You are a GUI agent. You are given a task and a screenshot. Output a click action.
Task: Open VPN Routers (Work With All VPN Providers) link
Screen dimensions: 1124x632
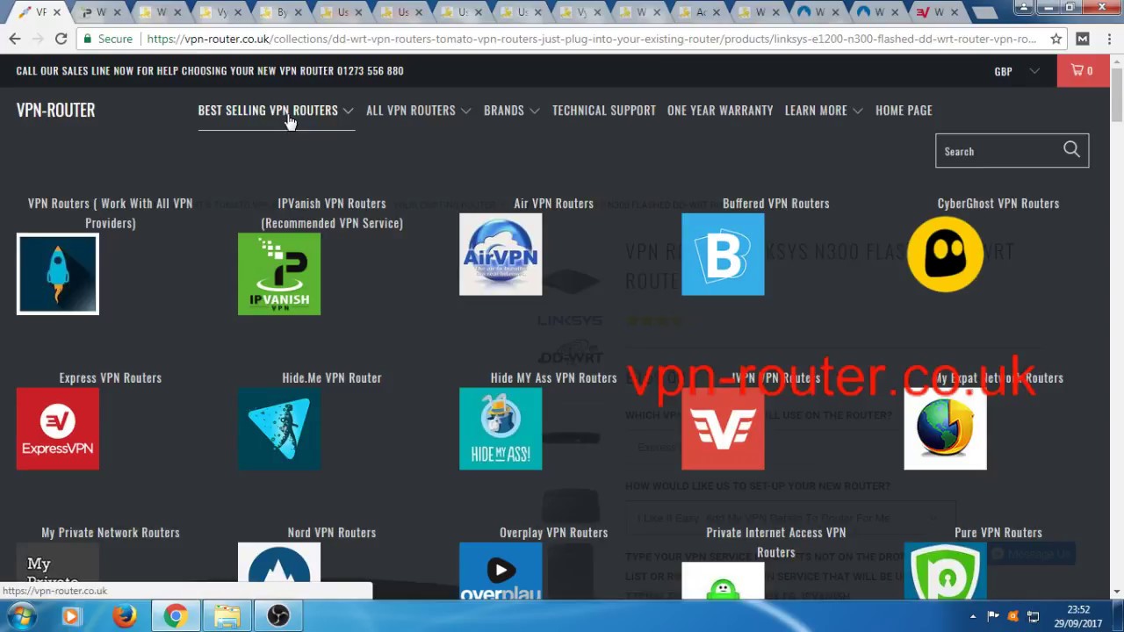(x=111, y=213)
